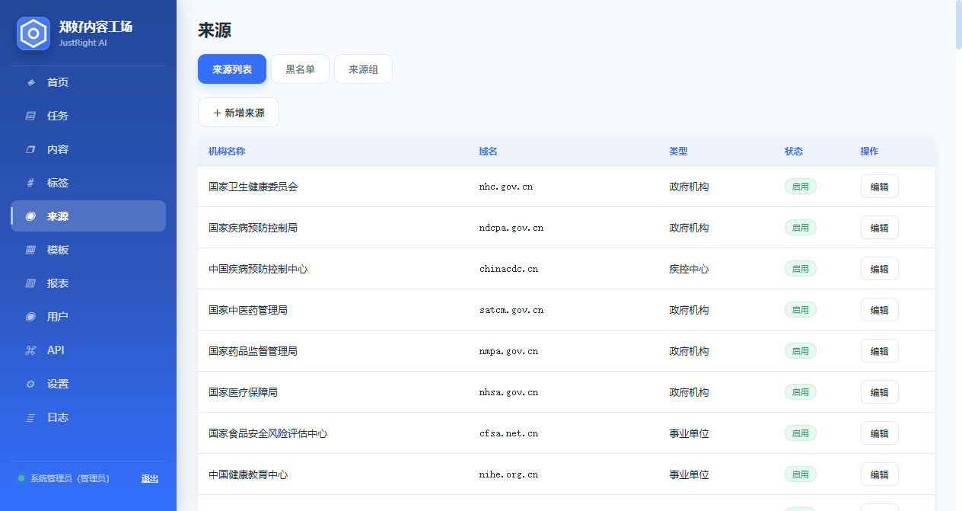
Task: Click the 来源 page heading
Action: [215, 30]
